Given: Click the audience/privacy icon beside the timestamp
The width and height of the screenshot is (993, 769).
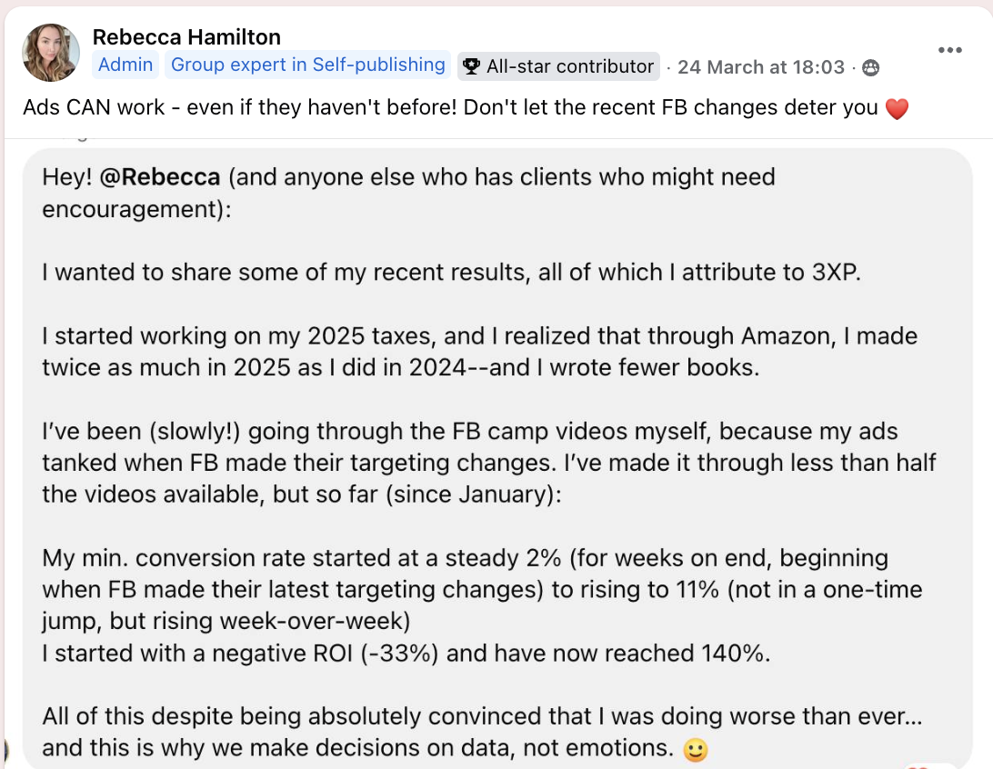Looking at the screenshot, I should [870, 66].
